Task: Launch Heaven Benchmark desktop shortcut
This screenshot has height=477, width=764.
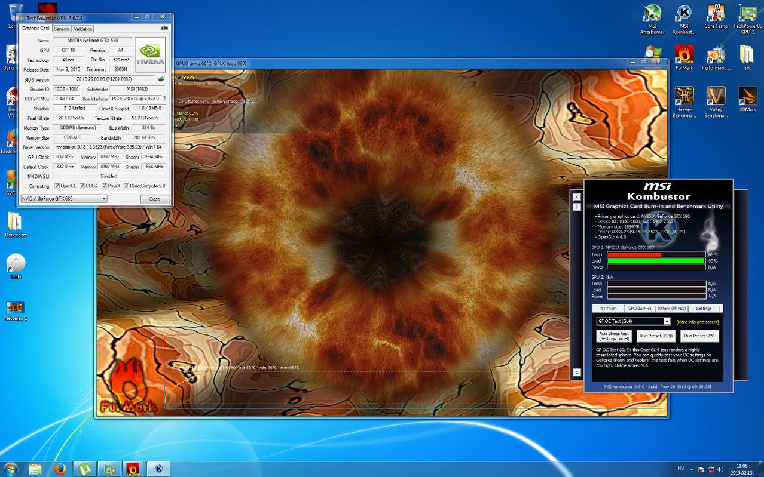Action: pos(684,103)
